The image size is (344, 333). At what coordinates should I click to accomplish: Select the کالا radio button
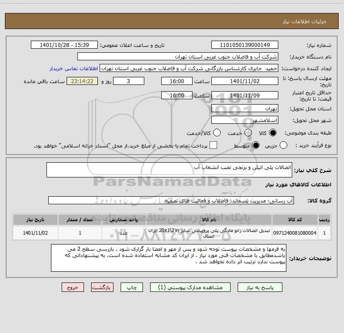273,133
